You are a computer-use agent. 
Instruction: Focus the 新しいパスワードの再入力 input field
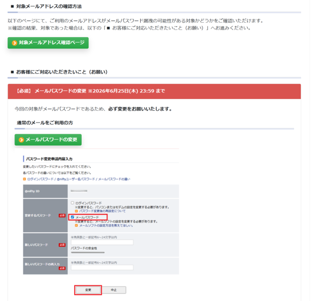(x=102, y=268)
